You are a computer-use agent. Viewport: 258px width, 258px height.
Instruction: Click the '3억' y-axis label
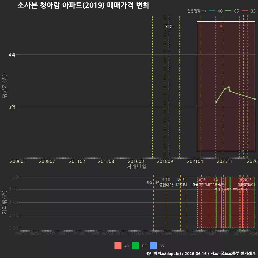12,107
